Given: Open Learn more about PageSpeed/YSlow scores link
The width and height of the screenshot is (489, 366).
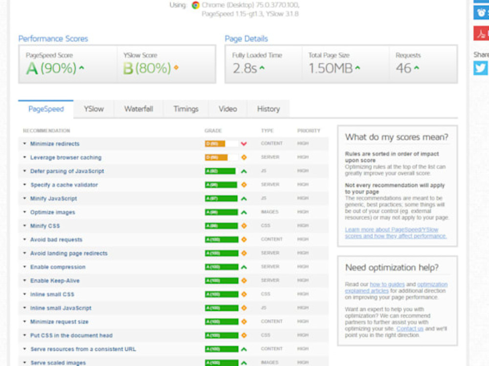Looking at the screenshot, I should point(396,233).
